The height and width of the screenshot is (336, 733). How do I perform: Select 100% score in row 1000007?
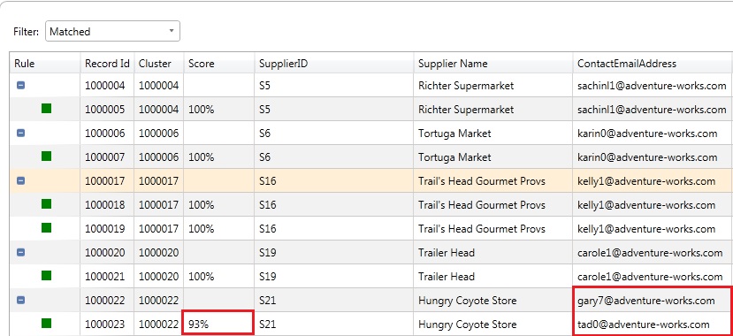coord(219,157)
